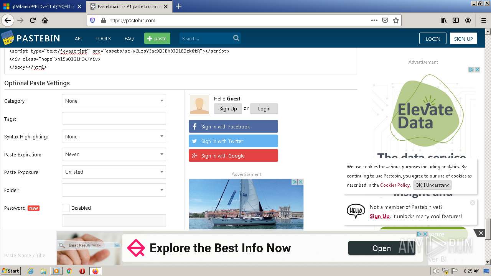Image resolution: width=491 pixels, height=276 pixels.
Task: Click the sailboat advertisement image
Action: [x=246, y=204]
